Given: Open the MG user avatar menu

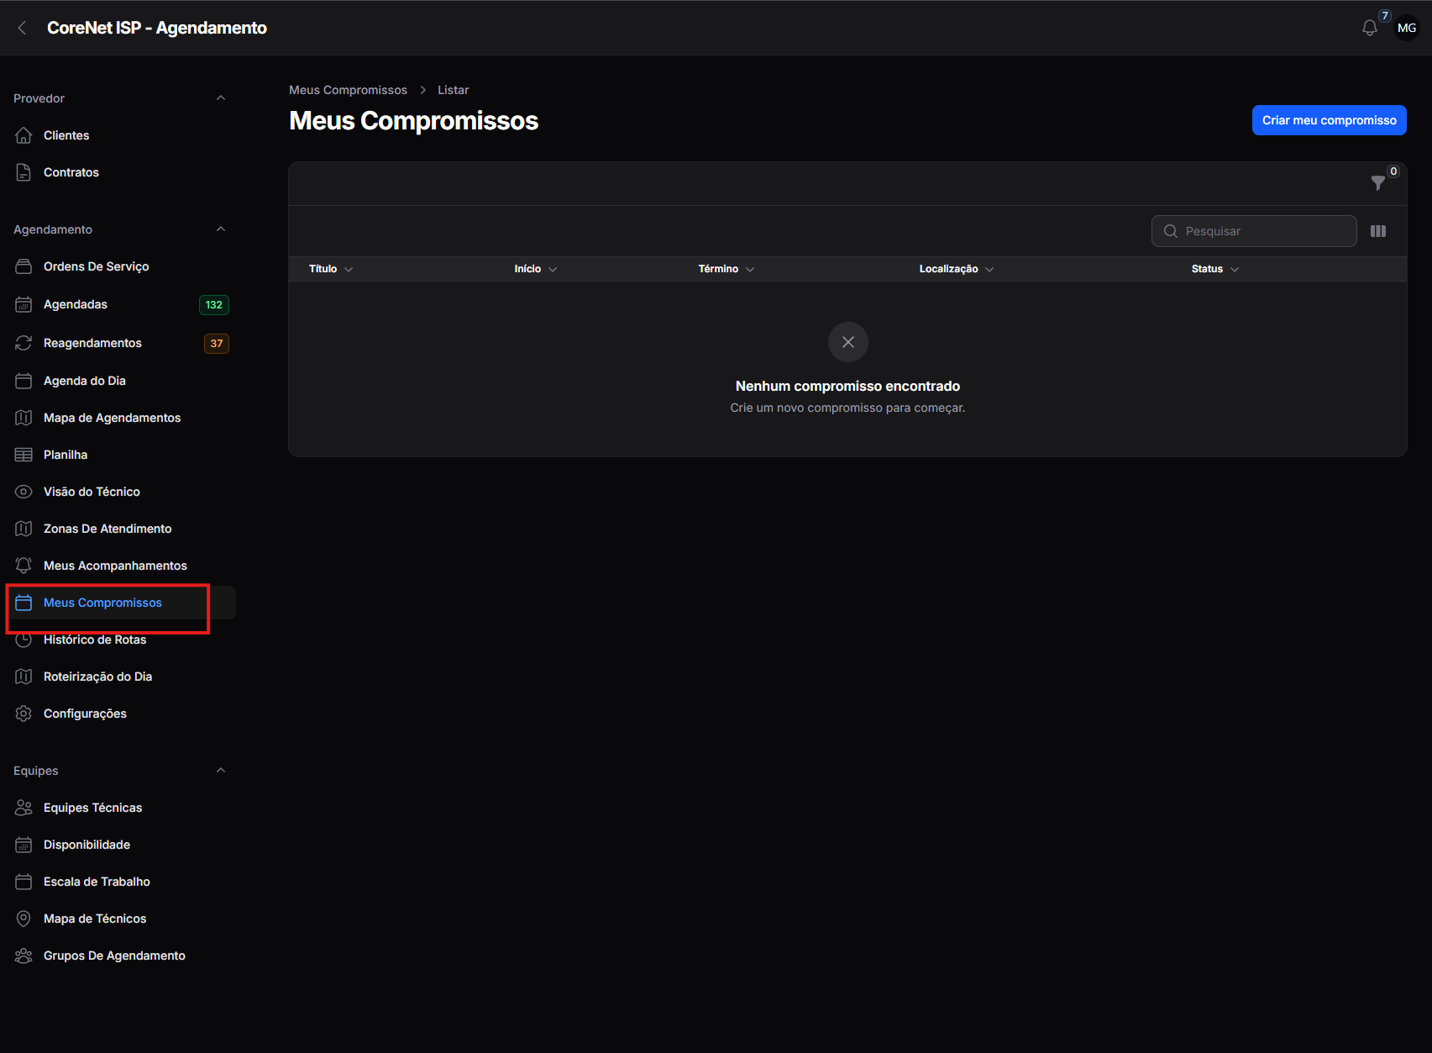Looking at the screenshot, I should point(1407,28).
